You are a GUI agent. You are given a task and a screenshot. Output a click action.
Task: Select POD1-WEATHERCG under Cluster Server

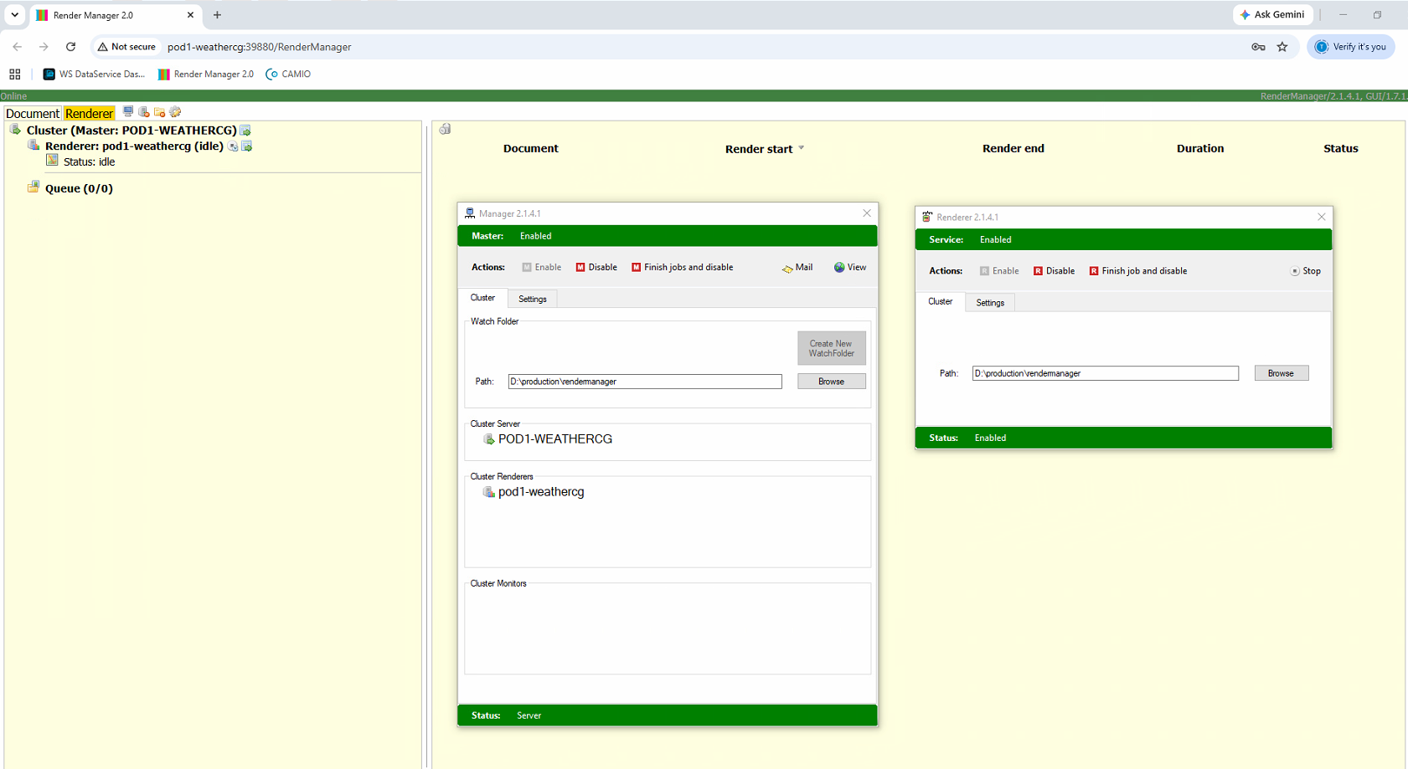[x=554, y=439]
